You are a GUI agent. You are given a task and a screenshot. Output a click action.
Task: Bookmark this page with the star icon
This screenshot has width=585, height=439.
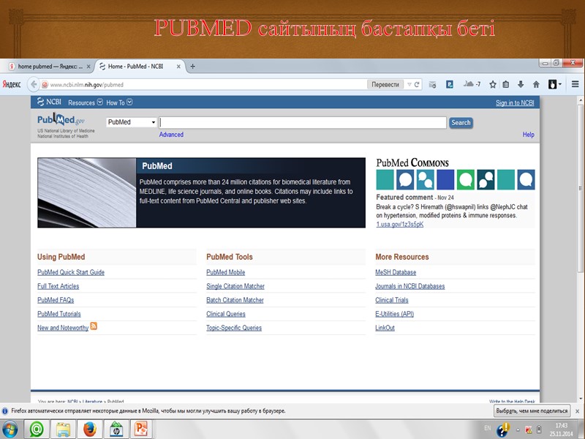[x=492, y=84]
